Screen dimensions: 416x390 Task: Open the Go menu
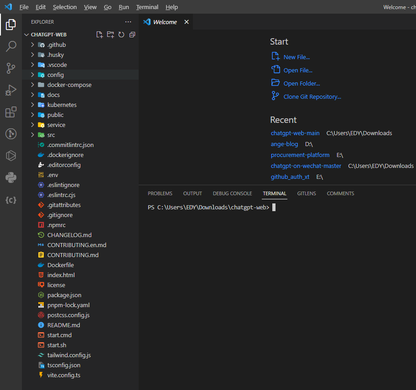pyautogui.click(x=108, y=7)
